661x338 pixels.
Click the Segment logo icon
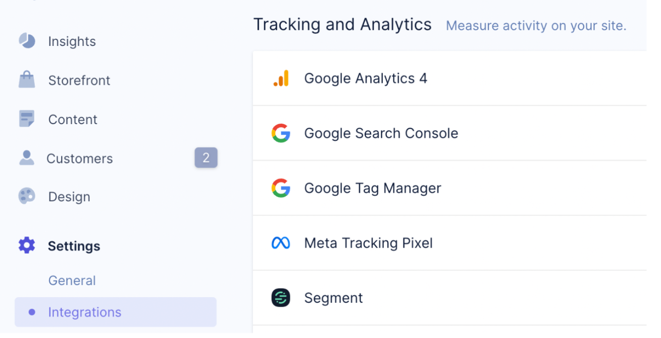281,298
